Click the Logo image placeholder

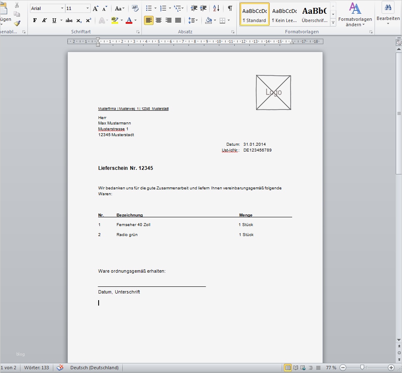click(x=273, y=92)
